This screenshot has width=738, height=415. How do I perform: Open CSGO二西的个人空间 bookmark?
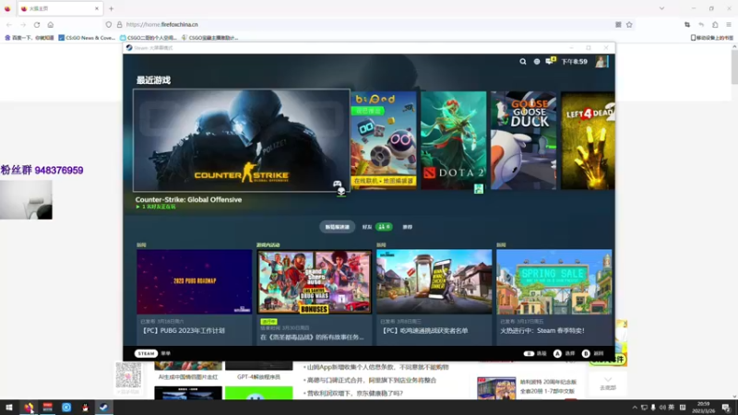pyautogui.click(x=149, y=38)
